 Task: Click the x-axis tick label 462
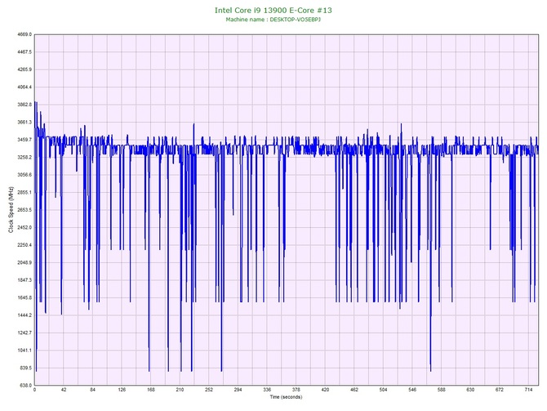(x=354, y=390)
